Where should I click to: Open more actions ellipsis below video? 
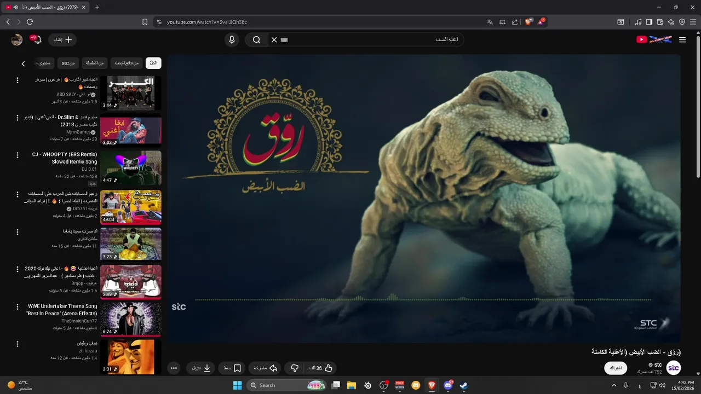tap(174, 368)
